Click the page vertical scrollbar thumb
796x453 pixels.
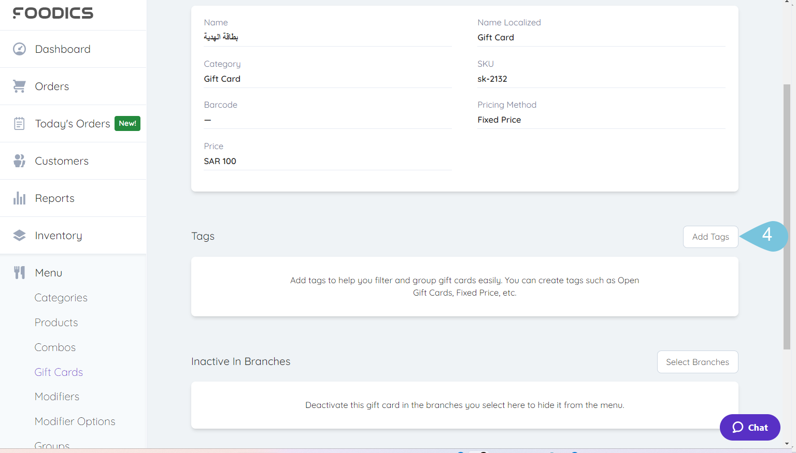(x=787, y=216)
